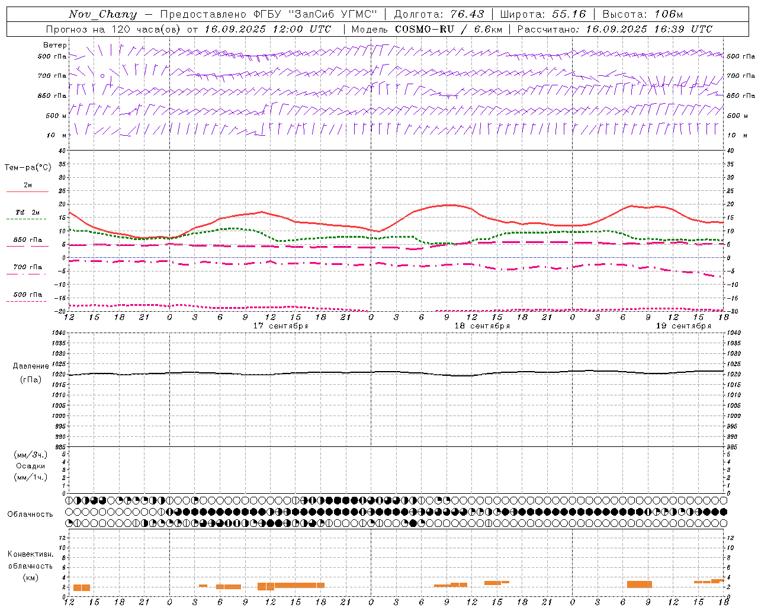758x607 pixels.
Task: Click the "17 сентября" date label
Action: 280,326
